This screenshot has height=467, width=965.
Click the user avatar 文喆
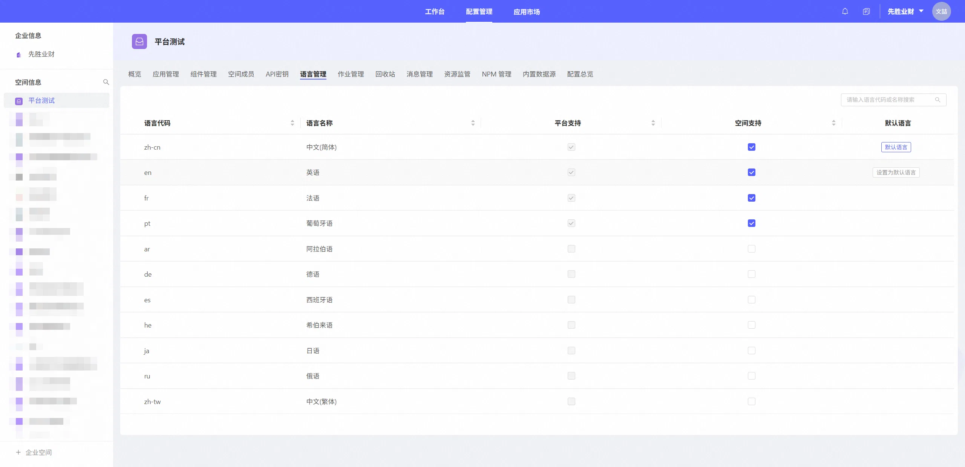click(941, 11)
